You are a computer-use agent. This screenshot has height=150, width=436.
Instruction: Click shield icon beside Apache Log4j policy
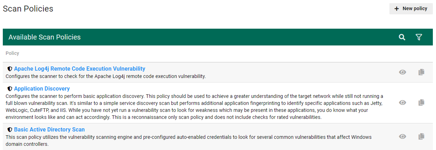click(10, 69)
